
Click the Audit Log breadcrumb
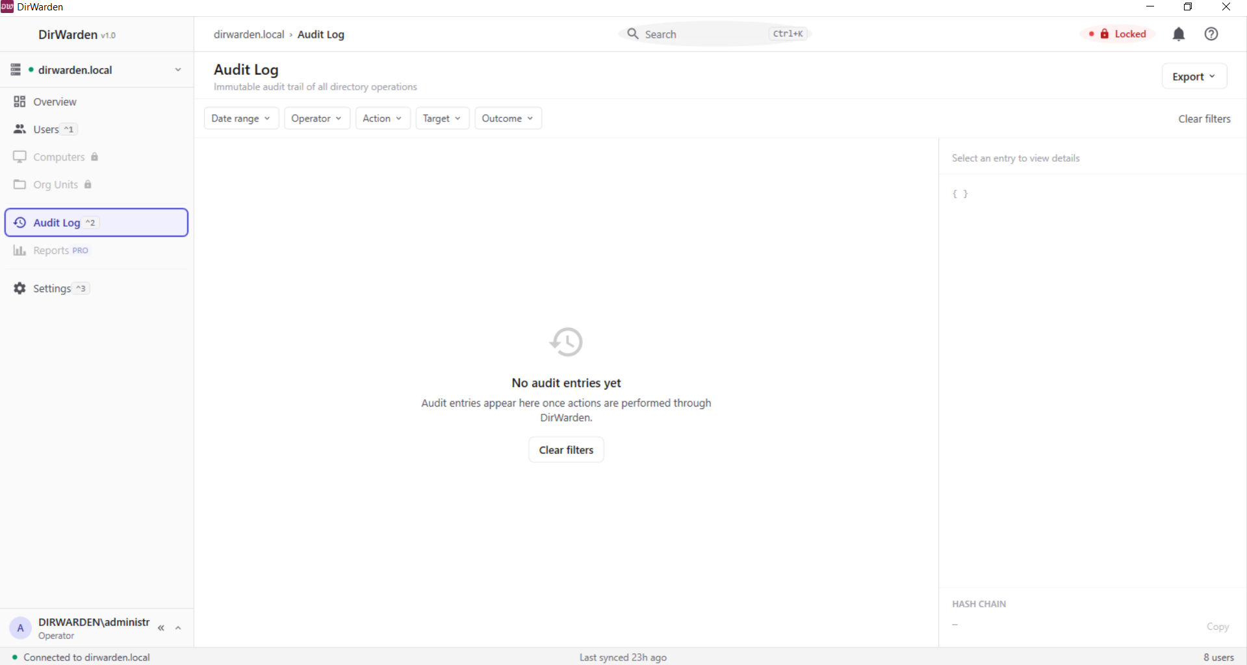pyautogui.click(x=321, y=34)
